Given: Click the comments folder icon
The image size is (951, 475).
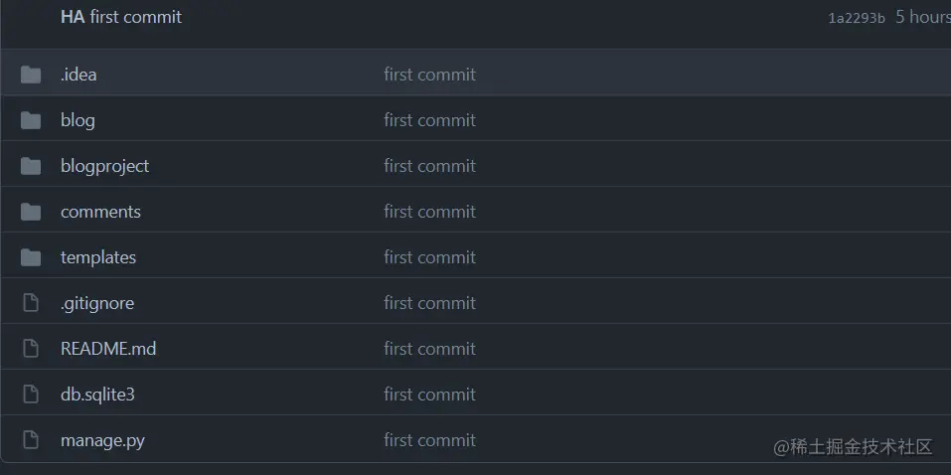Looking at the screenshot, I should pyautogui.click(x=31, y=212).
